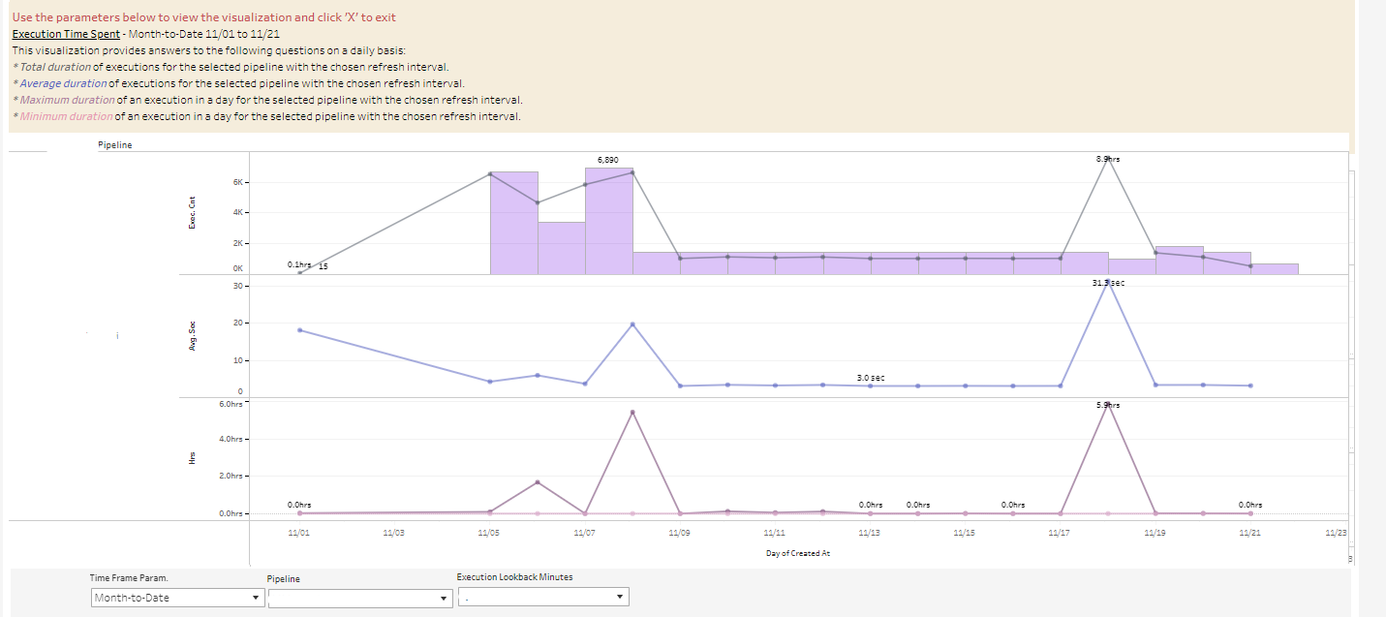Viewport: 1386px width, 617px height.
Task: Click the 'Total duration' legend text
Action: [55, 67]
